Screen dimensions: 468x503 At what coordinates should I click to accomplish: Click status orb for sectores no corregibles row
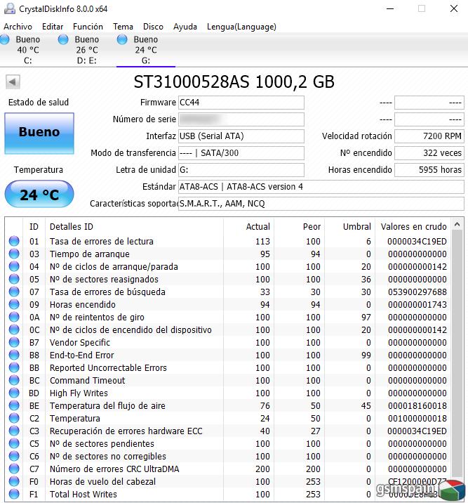click(14, 456)
